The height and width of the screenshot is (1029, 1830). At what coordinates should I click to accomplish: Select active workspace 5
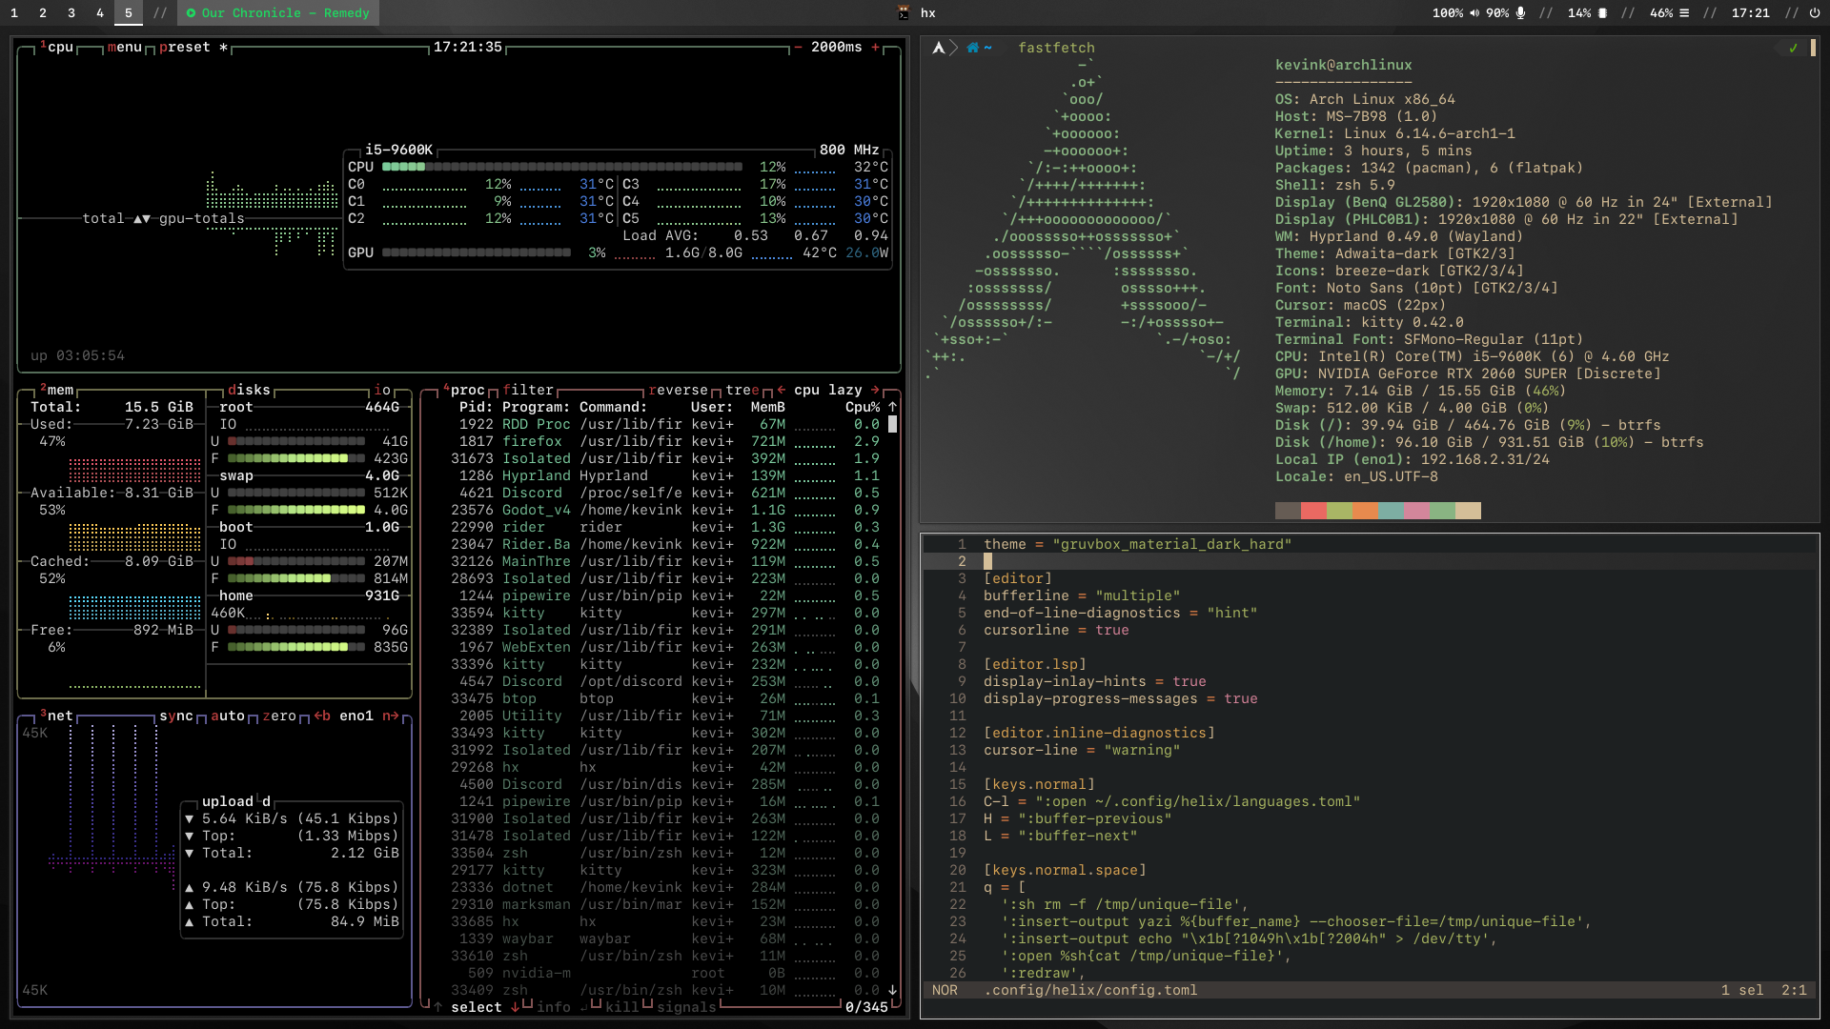(129, 13)
